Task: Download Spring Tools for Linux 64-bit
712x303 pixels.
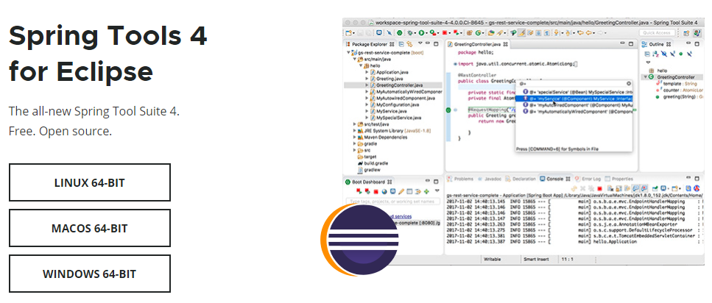Action: (89, 182)
